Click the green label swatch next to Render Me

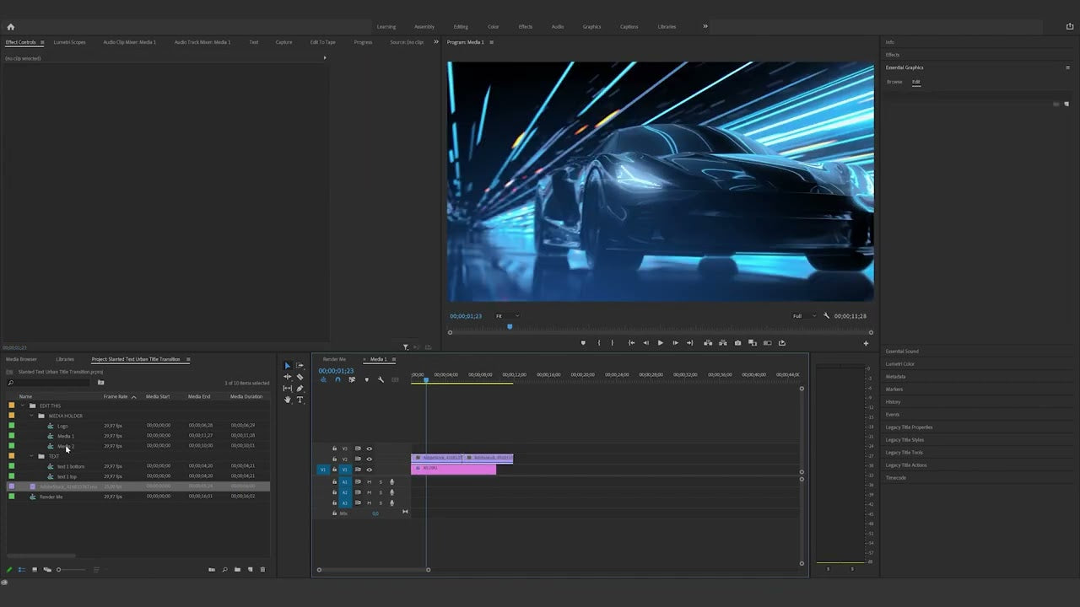[12, 497]
